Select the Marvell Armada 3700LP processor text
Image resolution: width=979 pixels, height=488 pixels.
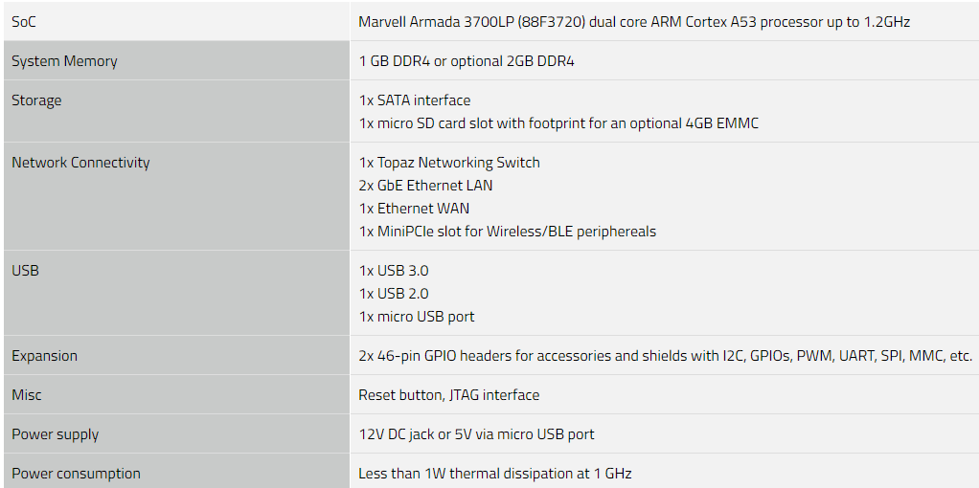coord(634,22)
